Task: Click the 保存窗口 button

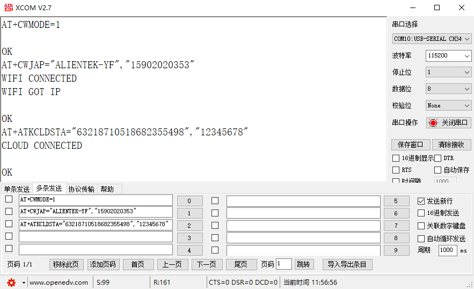Action: [x=410, y=144]
